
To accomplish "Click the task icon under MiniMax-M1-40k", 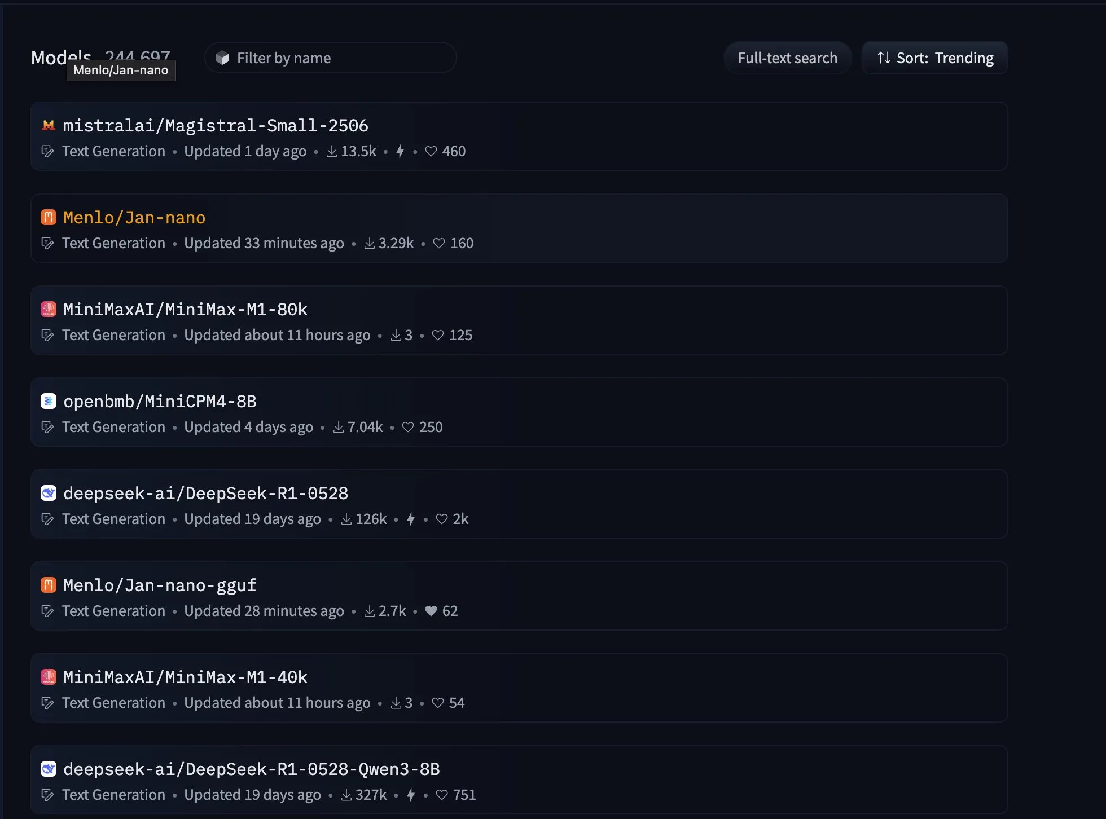I will tap(48, 703).
